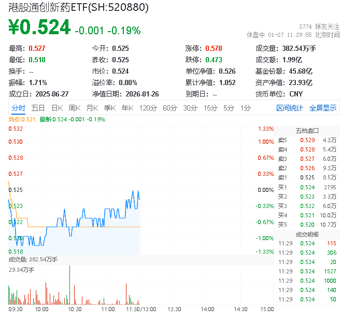340x319 pixels.
Task: Select the 120分 interval tab
Action: click(x=148, y=108)
